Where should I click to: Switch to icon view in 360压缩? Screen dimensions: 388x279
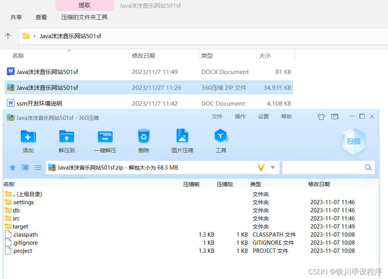tap(25, 168)
